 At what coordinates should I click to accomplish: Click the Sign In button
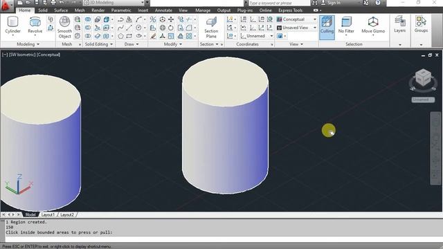click(x=331, y=3)
